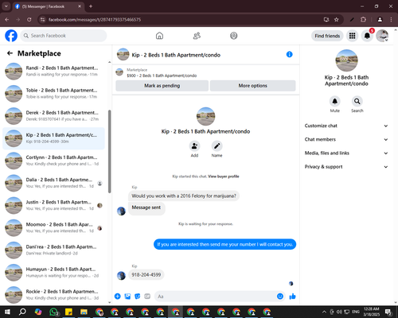Attach a photo file in composer
398x318 pixels.
click(127, 297)
